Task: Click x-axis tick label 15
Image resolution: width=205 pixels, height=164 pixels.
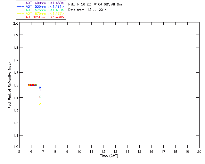Action: coord(139,152)
